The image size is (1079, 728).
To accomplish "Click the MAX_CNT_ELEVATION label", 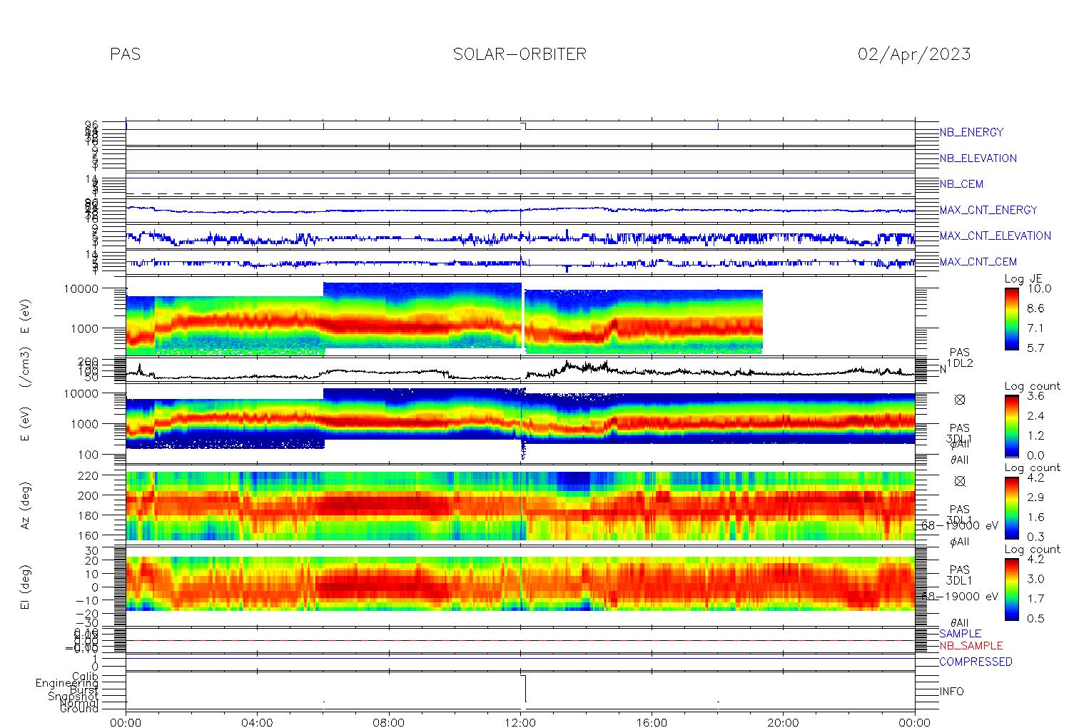I will (995, 236).
